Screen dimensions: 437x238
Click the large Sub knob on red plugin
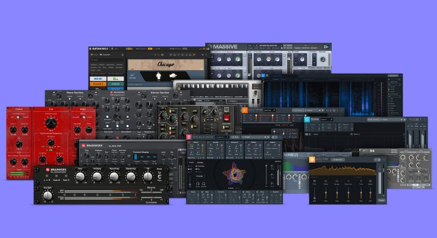[51, 121]
